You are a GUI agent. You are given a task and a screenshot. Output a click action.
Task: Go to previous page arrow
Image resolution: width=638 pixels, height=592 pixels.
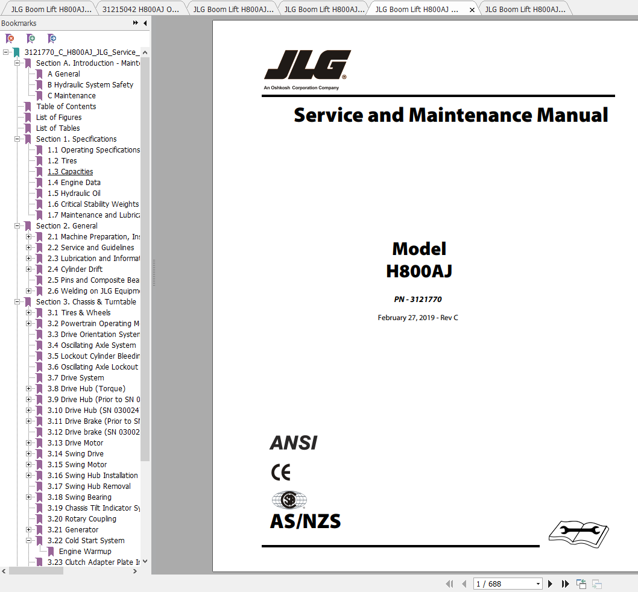[464, 584]
